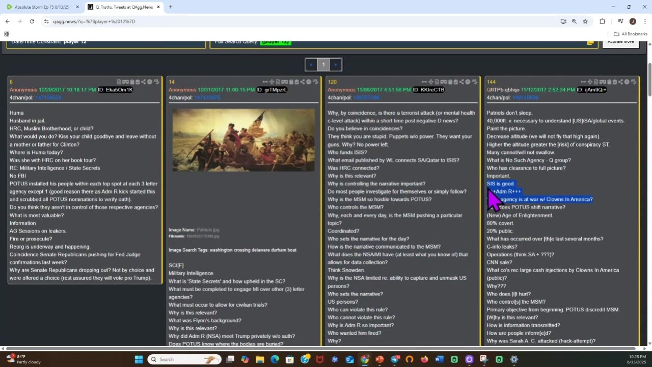The width and height of the screenshot is (652, 367).
Task: Click the document icon on post 8
Action: (119, 82)
